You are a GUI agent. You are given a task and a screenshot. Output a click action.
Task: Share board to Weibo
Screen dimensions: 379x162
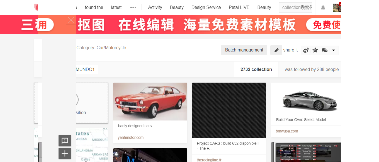pyautogui.click(x=306, y=50)
